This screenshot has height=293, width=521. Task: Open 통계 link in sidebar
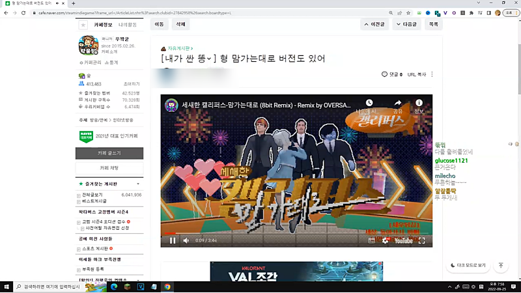(111, 63)
